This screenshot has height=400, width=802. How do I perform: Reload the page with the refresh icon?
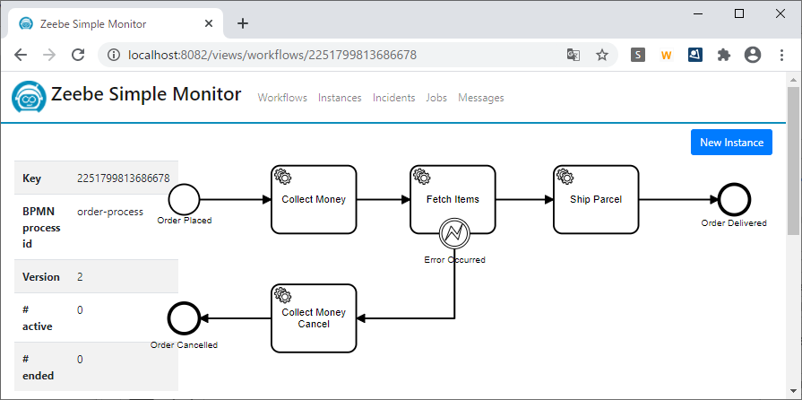click(78, 55)
